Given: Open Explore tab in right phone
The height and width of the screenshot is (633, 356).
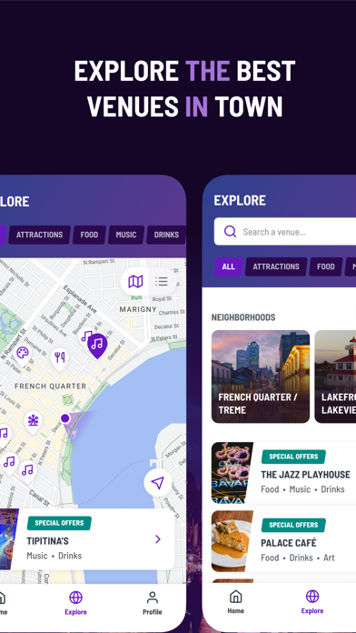Looking at the screenshot, I should tap(312, 602).
